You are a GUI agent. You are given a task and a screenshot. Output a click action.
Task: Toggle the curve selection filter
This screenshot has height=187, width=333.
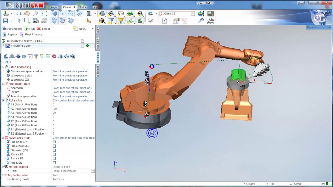pos(71,14)
